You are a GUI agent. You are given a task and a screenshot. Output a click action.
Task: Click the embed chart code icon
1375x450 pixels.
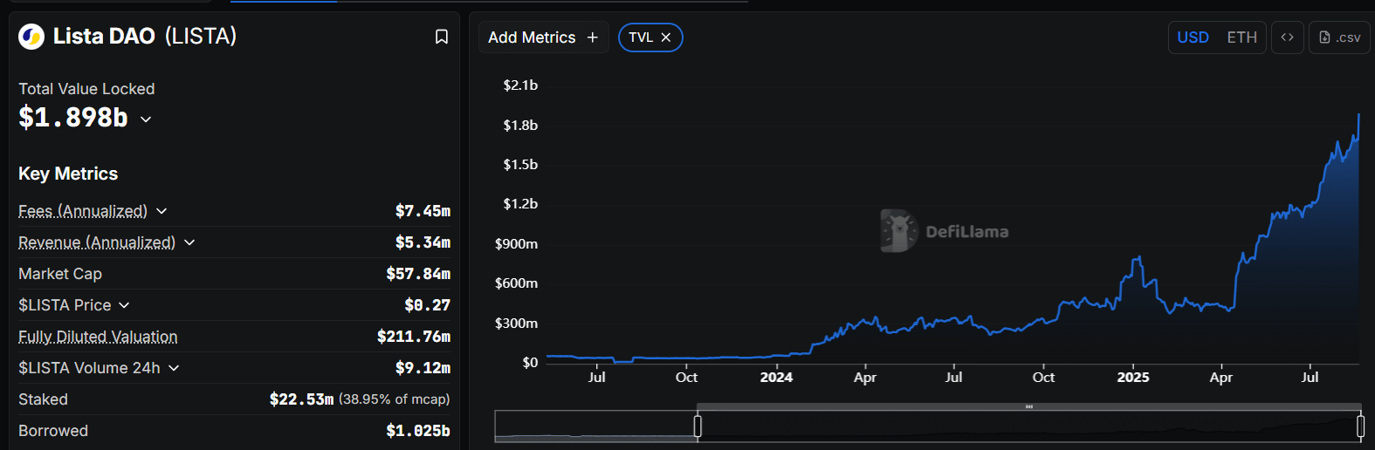[1287, 37]
